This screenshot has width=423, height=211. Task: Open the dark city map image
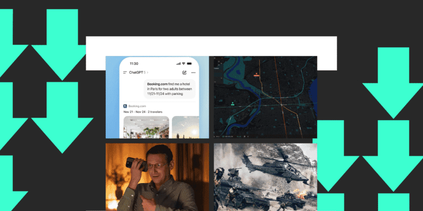tap(265, 97)
